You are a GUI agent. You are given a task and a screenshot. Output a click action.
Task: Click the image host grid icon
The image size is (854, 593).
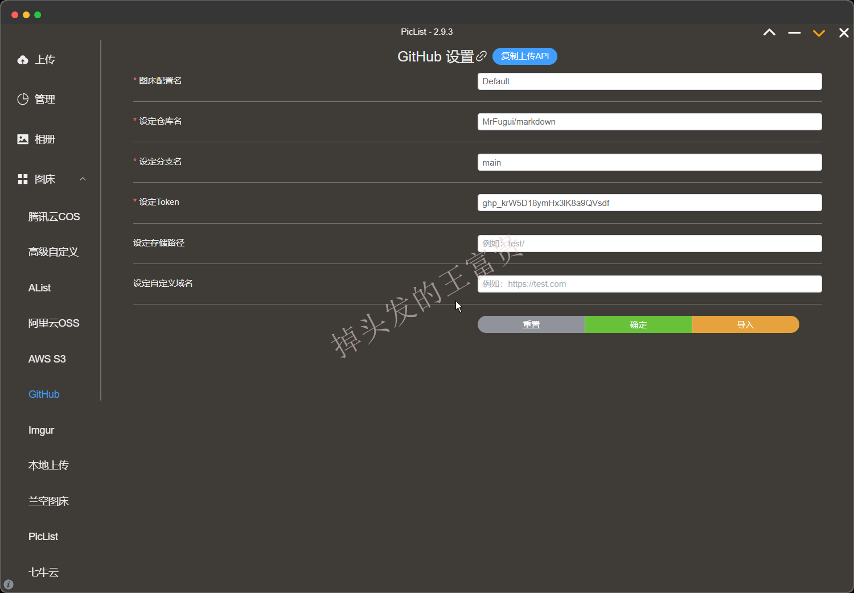point(23,179)
